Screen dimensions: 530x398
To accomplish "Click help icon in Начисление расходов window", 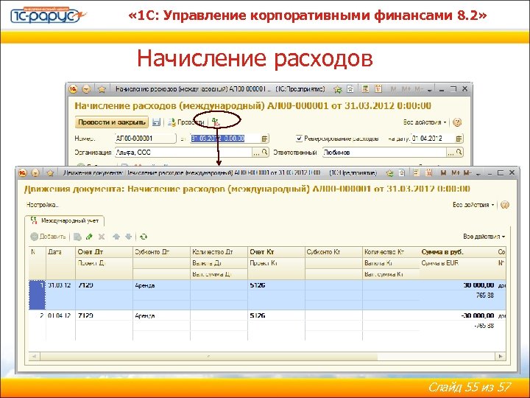I will coord(457,122).
